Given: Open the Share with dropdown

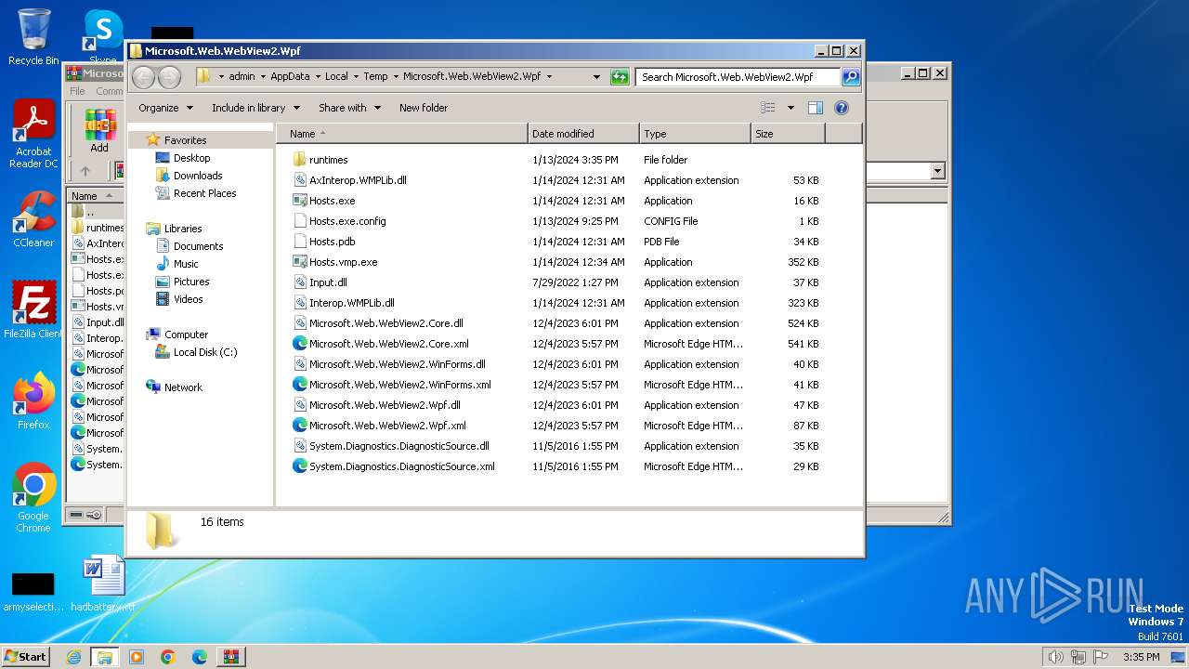Looking at the screenshot, I should point(349,108).
